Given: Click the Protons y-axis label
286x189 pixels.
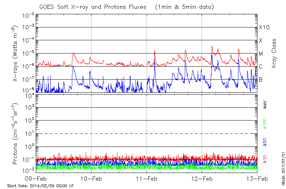Looking at the screenshot, I should pyautogui.click(x=15, y=134).
